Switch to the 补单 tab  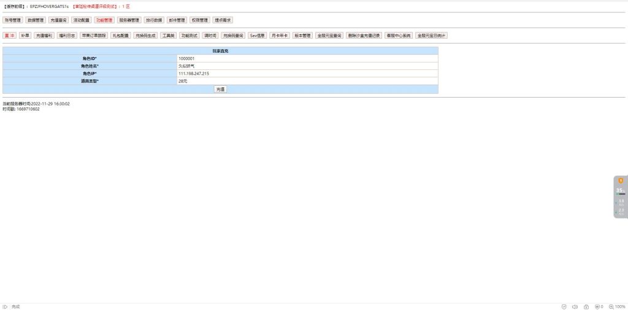(x=25, y=36)
